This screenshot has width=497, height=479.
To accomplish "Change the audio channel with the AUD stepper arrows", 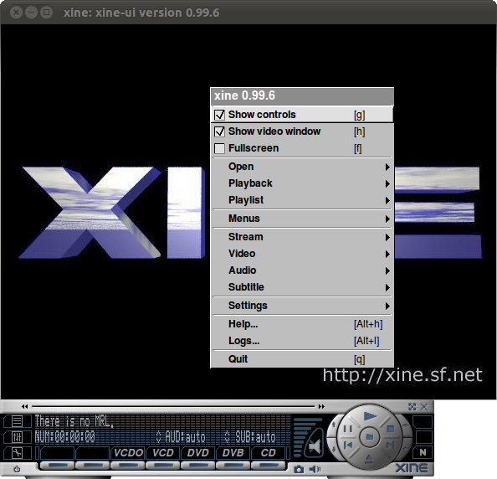I will (x=158, y=437).
